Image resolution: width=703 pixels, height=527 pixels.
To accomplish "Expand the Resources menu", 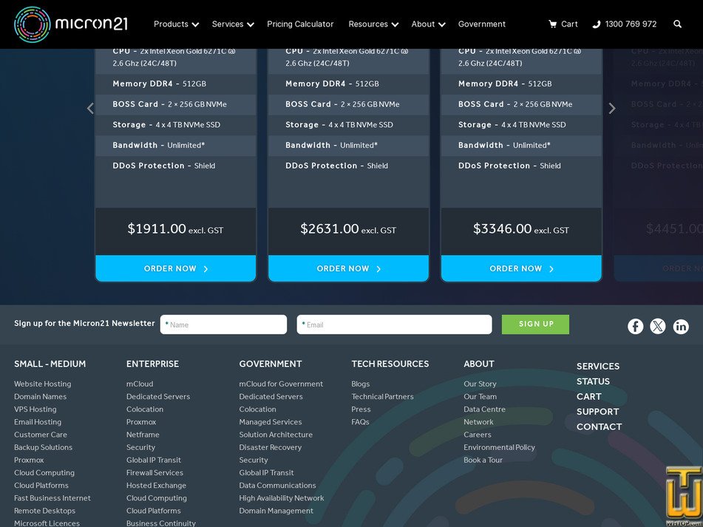I will [x=373, y=24].
